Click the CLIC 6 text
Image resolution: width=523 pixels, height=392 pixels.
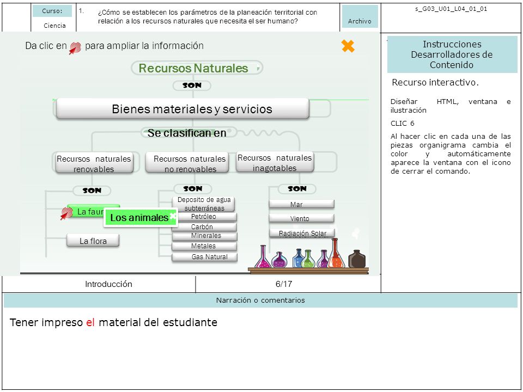[402, 124]
